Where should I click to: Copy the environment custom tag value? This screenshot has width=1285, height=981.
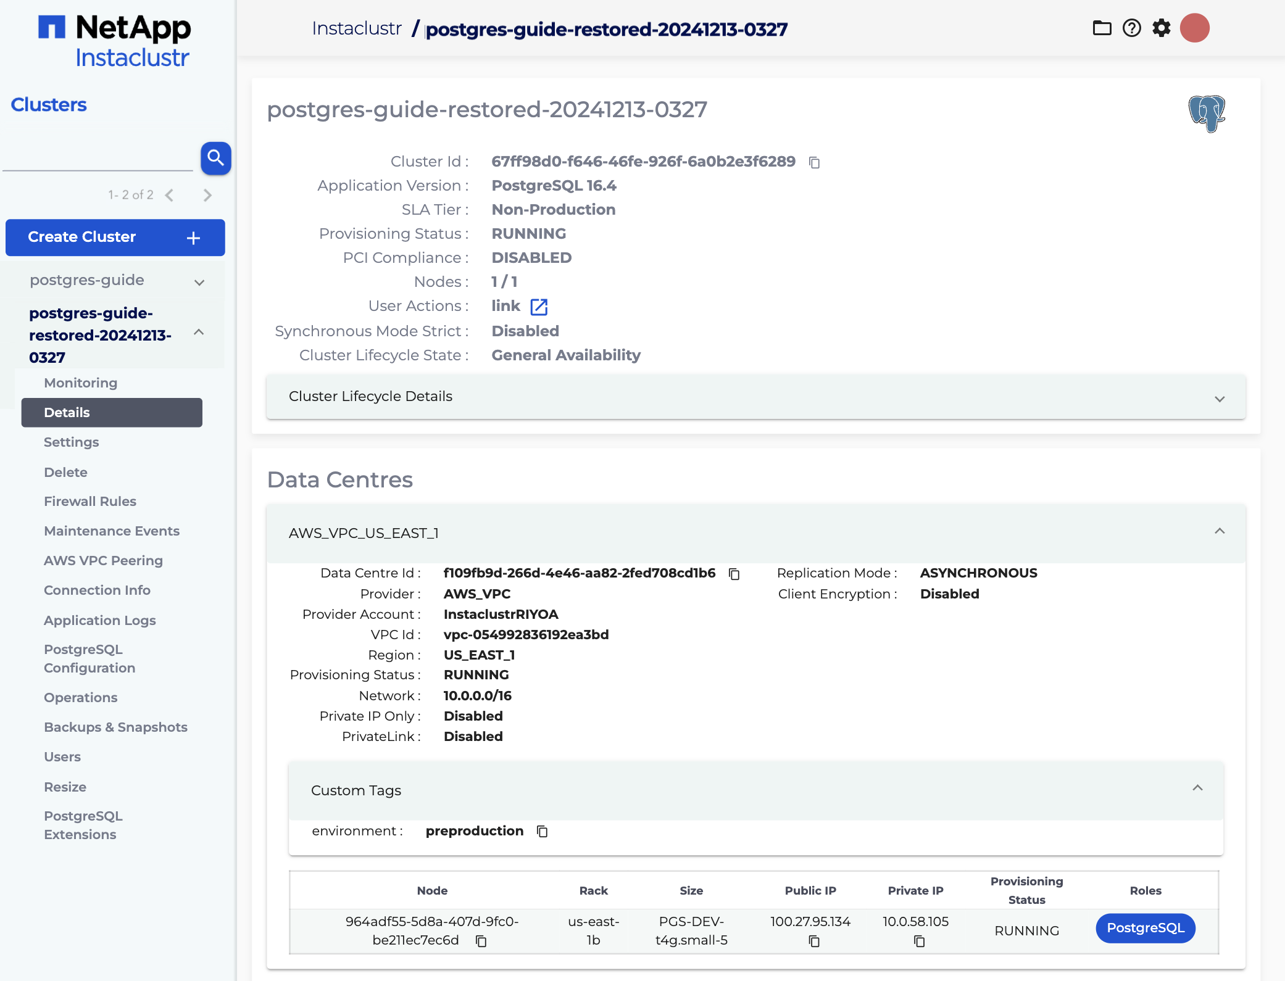[x=542, y=832]
